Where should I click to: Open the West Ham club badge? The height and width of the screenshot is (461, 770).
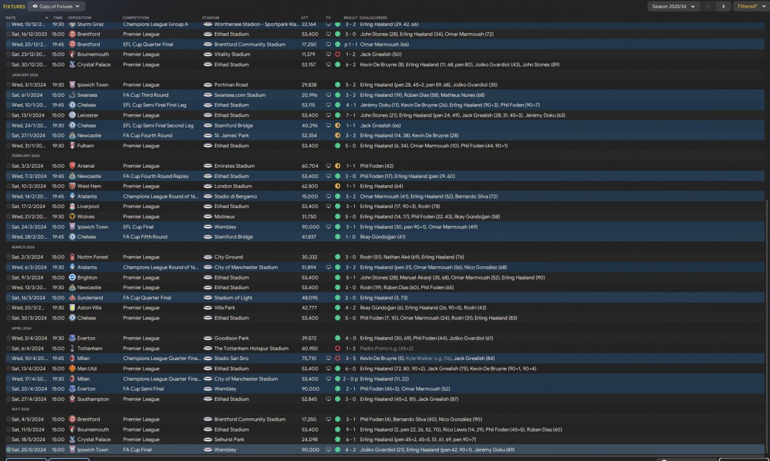tap(72, 186)
